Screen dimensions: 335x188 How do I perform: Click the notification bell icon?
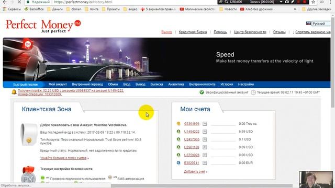click(14, 92)
